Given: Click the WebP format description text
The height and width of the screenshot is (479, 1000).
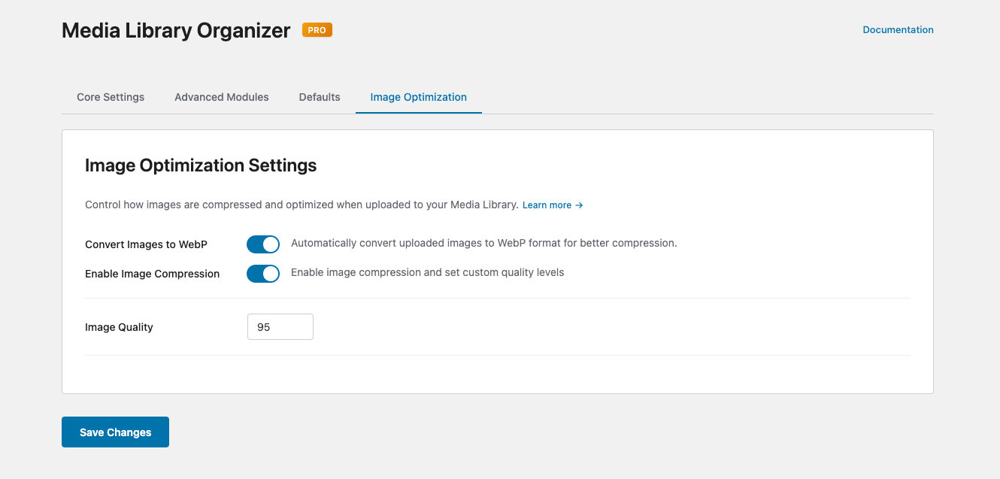Looking at the screenshot, I should tap(483, 243).
